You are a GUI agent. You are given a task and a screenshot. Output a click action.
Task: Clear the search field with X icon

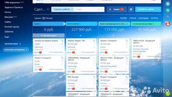tap(102, 9)
